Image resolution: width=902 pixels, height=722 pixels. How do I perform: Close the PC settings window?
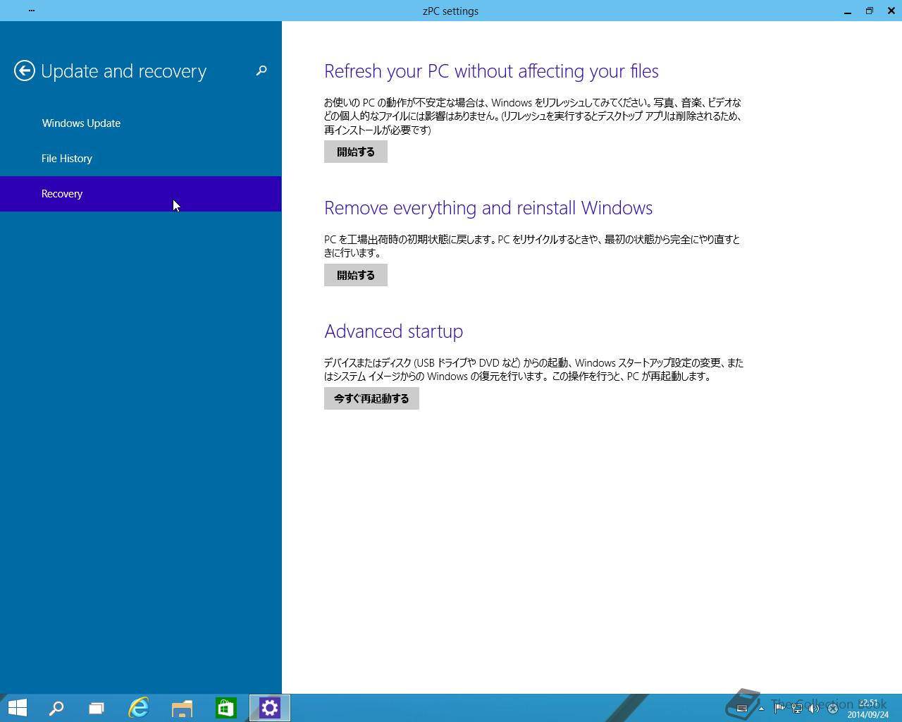(x=891, y=11)
